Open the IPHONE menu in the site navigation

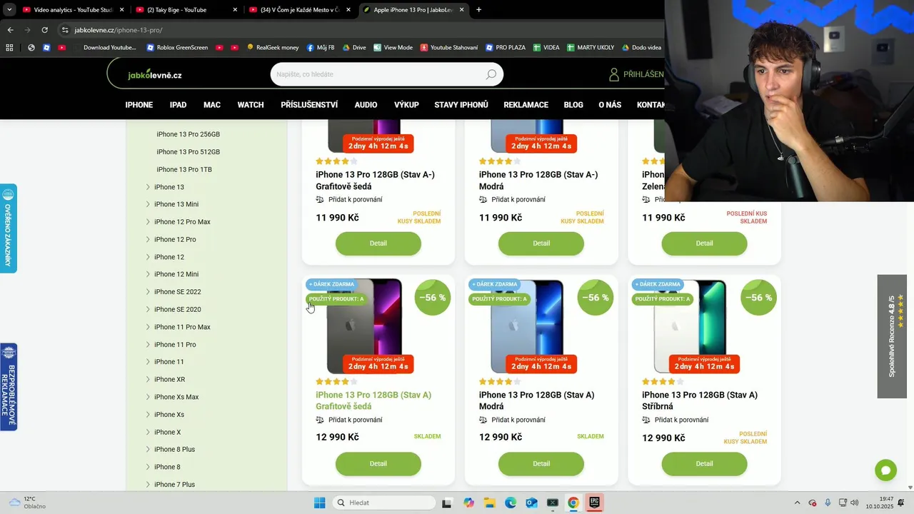139,105
